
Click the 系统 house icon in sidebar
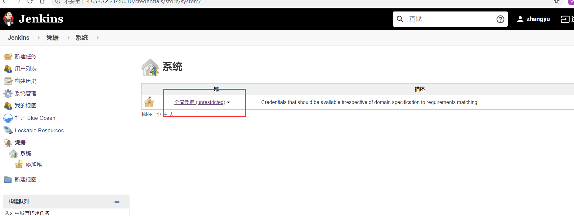13,153
